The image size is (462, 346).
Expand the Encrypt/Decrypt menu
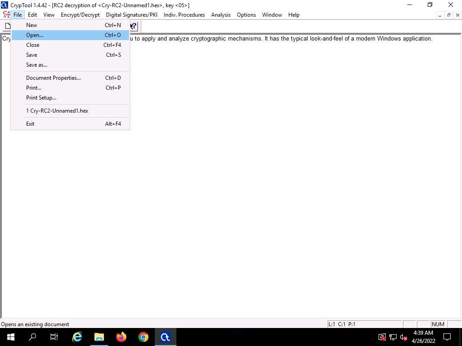[x=80, y=15]
